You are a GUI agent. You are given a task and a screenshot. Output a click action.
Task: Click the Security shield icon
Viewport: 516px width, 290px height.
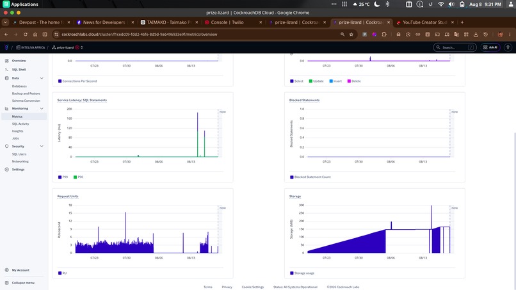(x=6, y=146)
